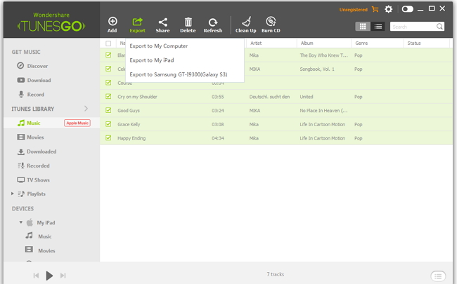This screenshot has height=284, width=457.
Task: Click the Deutschl. sucht den artist cell
Action: tap(269, 97)
